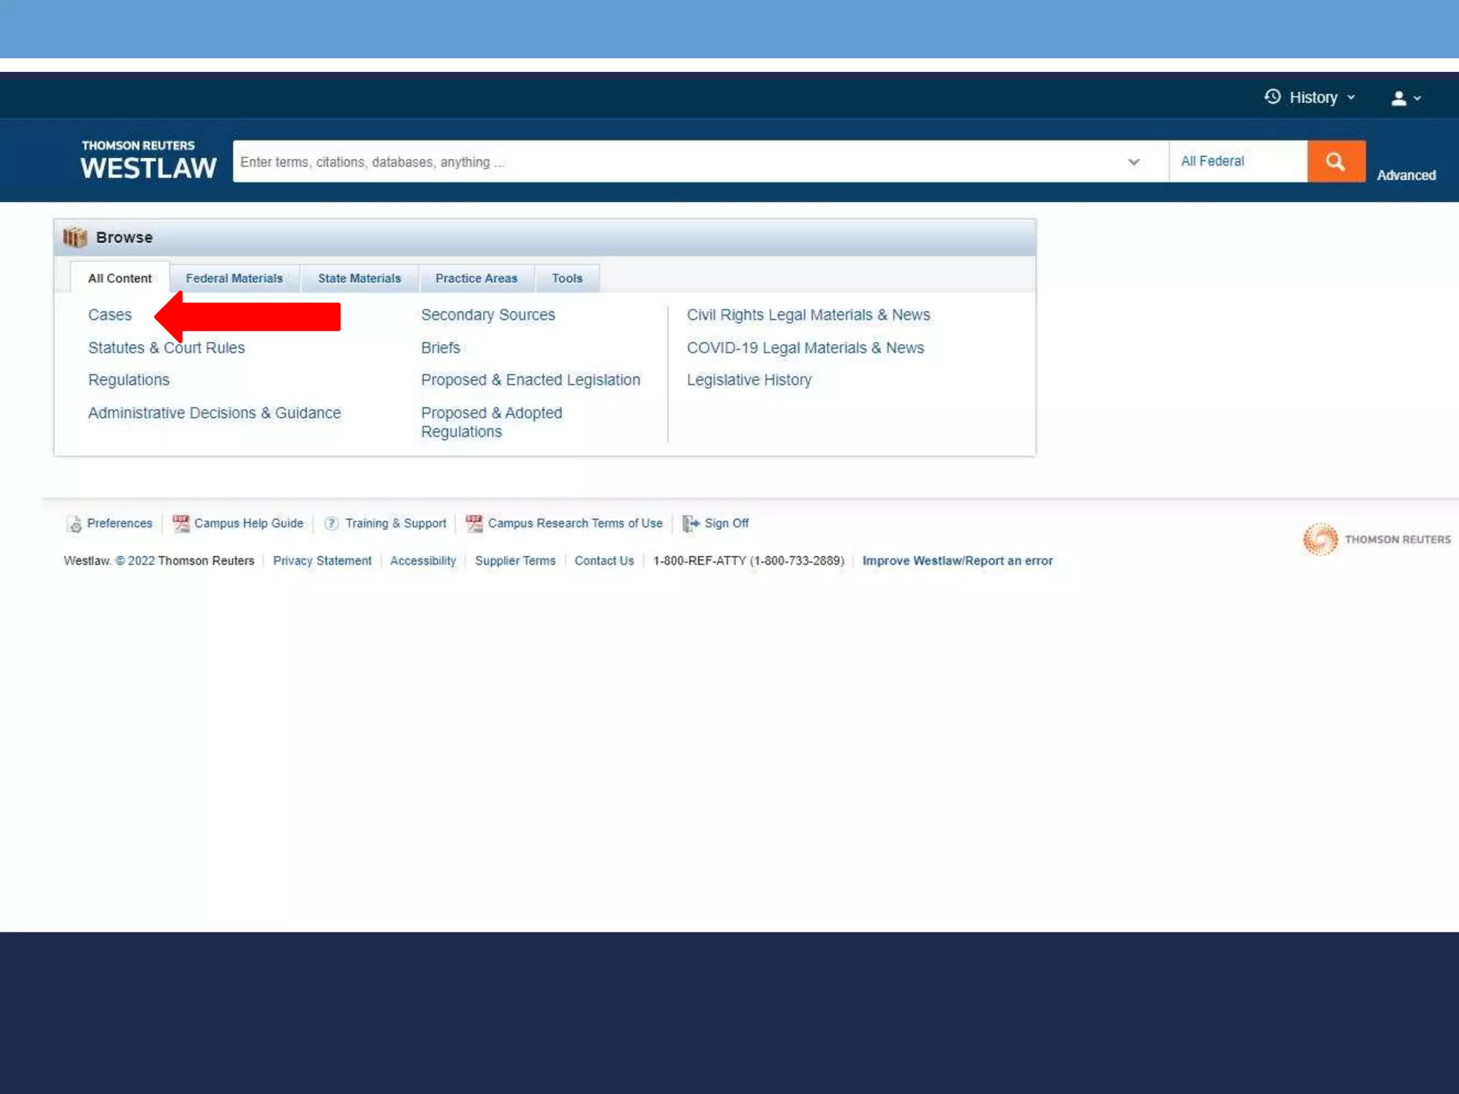This screenshot has width=1459, height=1094.
Task: Click the Thomson Reuters Westlaw logo
Action: [148, 160]
